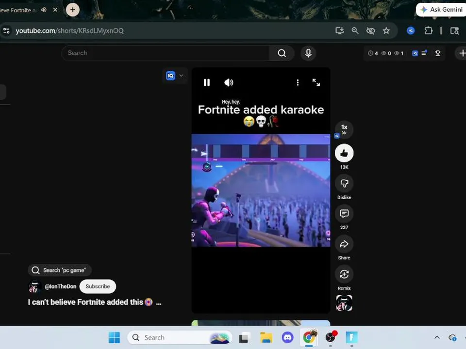Expand the Short to fullscreen
This screenshot has height=349, width=466.
point(316,82)
